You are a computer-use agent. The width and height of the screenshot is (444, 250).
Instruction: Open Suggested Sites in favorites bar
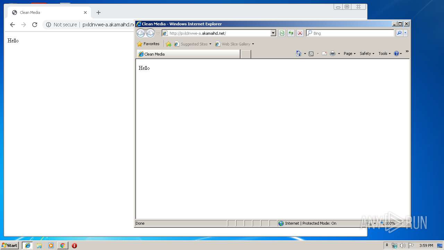[x=193, y=44]
